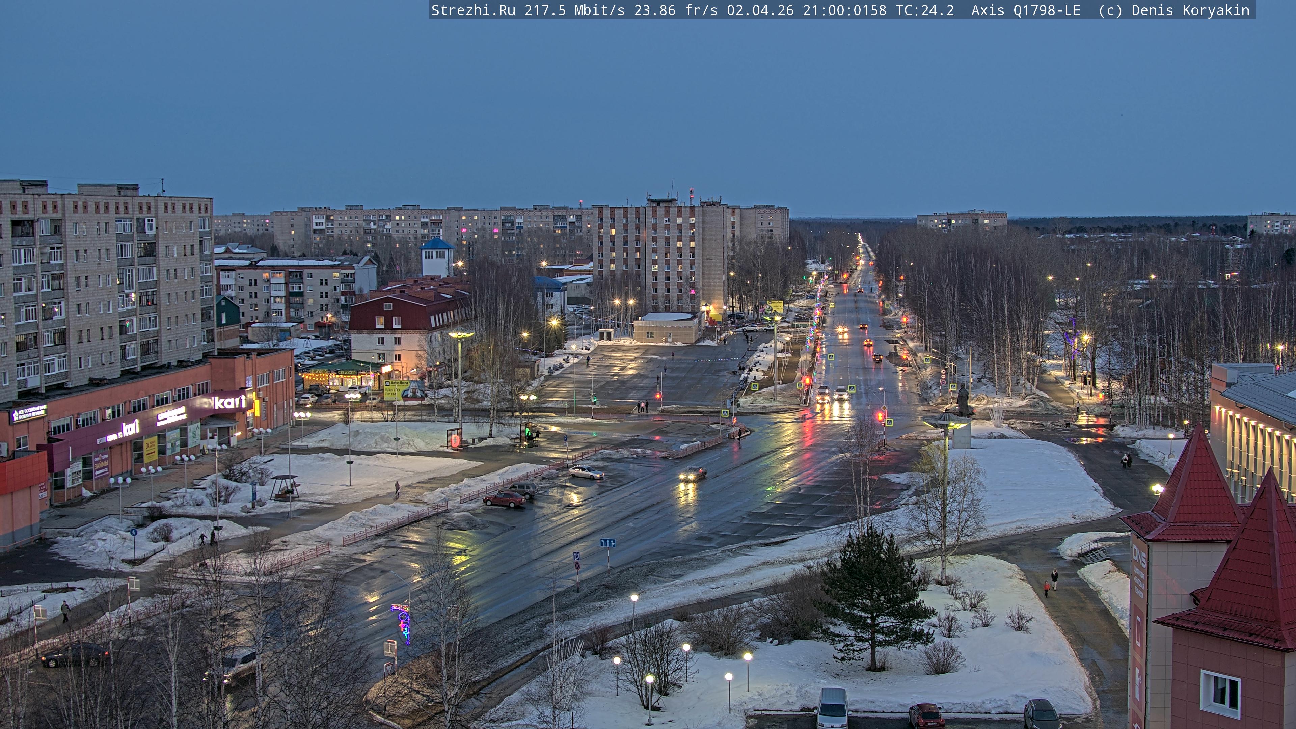Click the Strezhi.Ru text in overlay

tap(473, 10)
